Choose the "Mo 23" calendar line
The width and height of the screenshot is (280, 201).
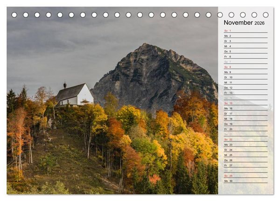246,145
